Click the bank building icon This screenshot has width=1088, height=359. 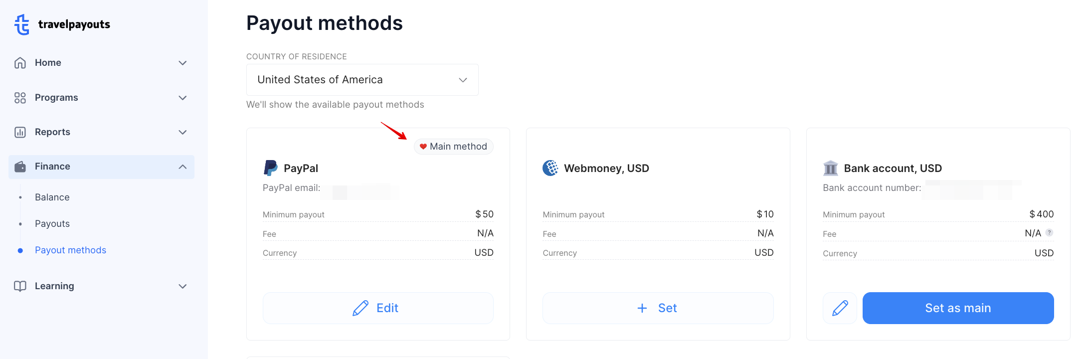click(830, 168)
